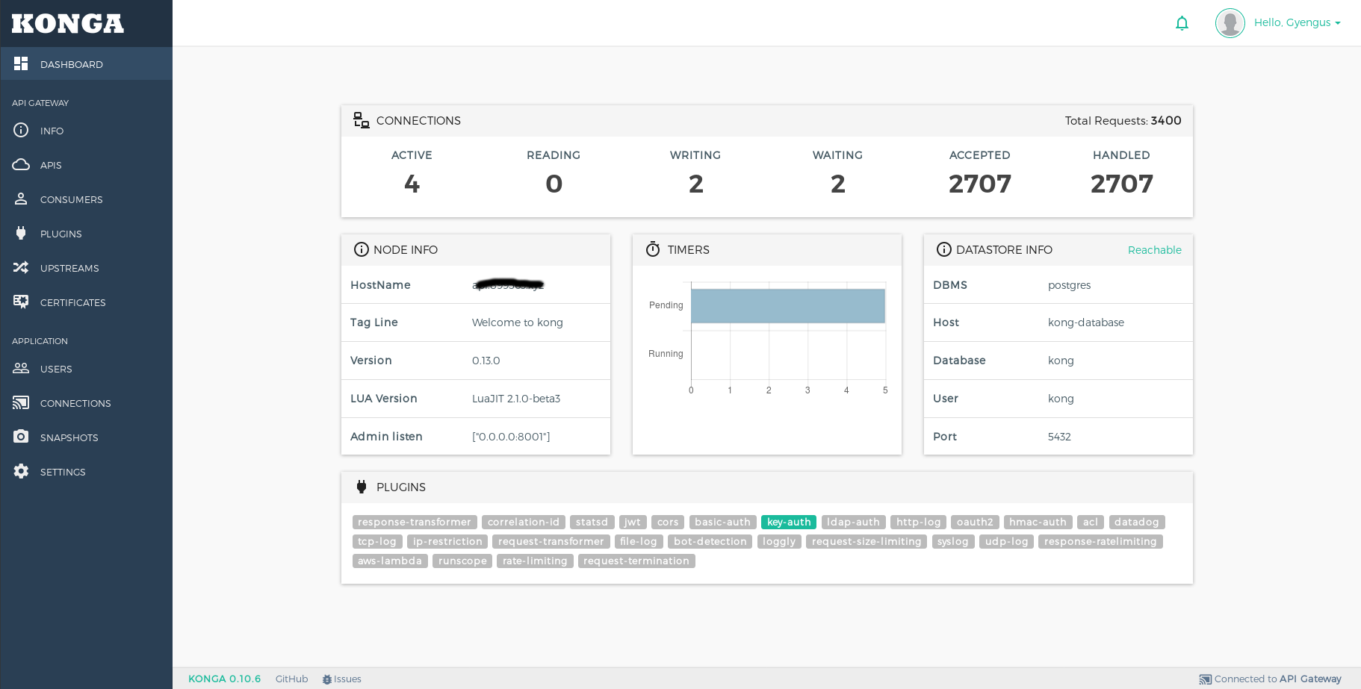The image size is (1361, 689).
Task: Open the Snapshots camera icon
Action: 21,437
